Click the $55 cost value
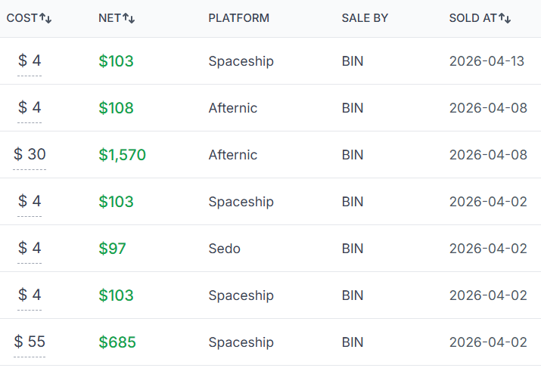 point(30,342)
